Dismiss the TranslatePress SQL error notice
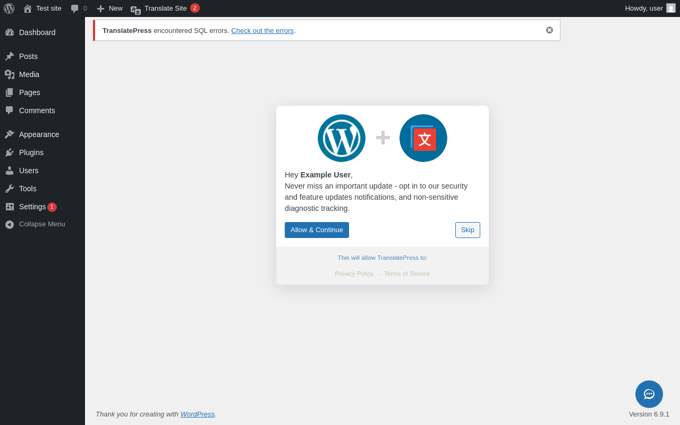The height and width of the screenshot is (425, 680). click(549, 30)
